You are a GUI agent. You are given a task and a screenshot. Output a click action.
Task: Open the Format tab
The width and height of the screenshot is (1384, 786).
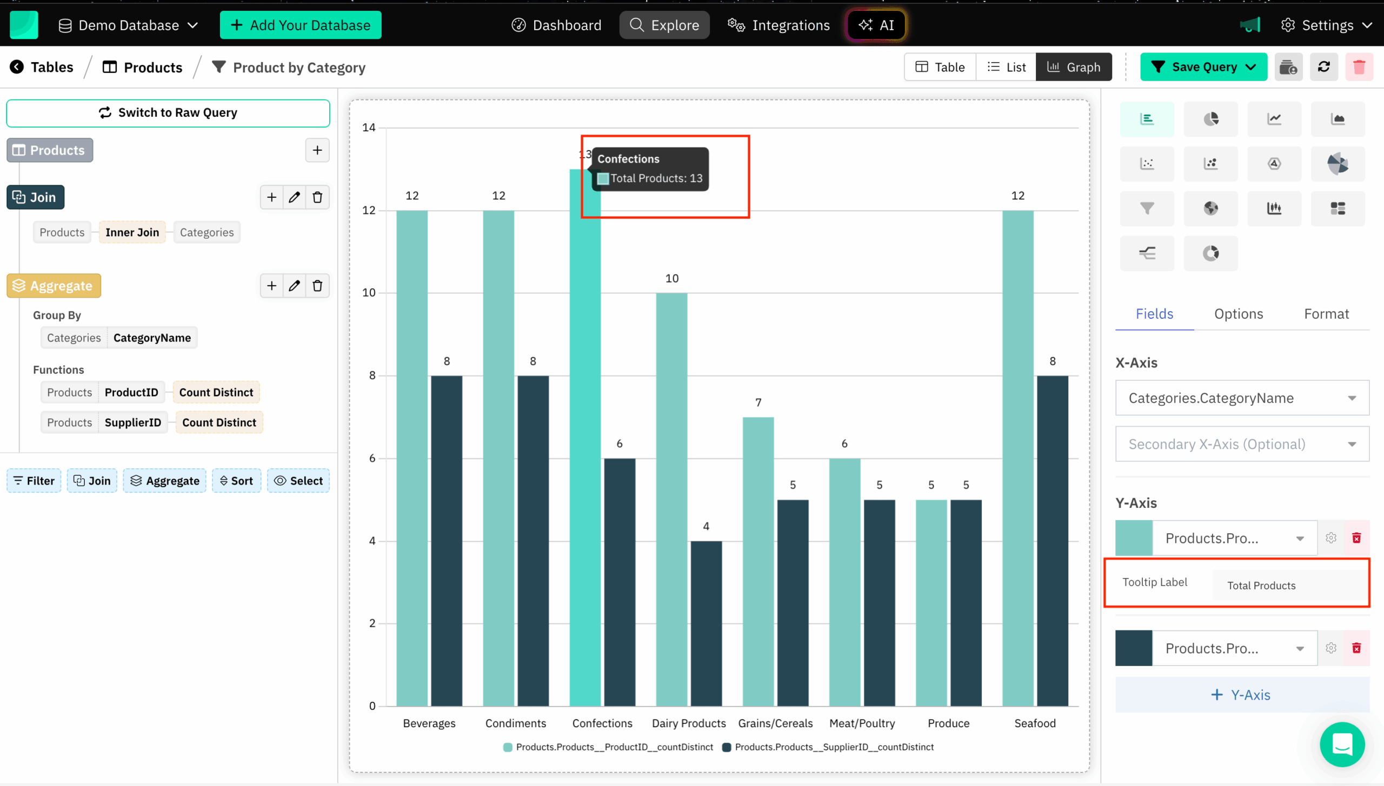pyautogui.click(x=1326, y=313)
